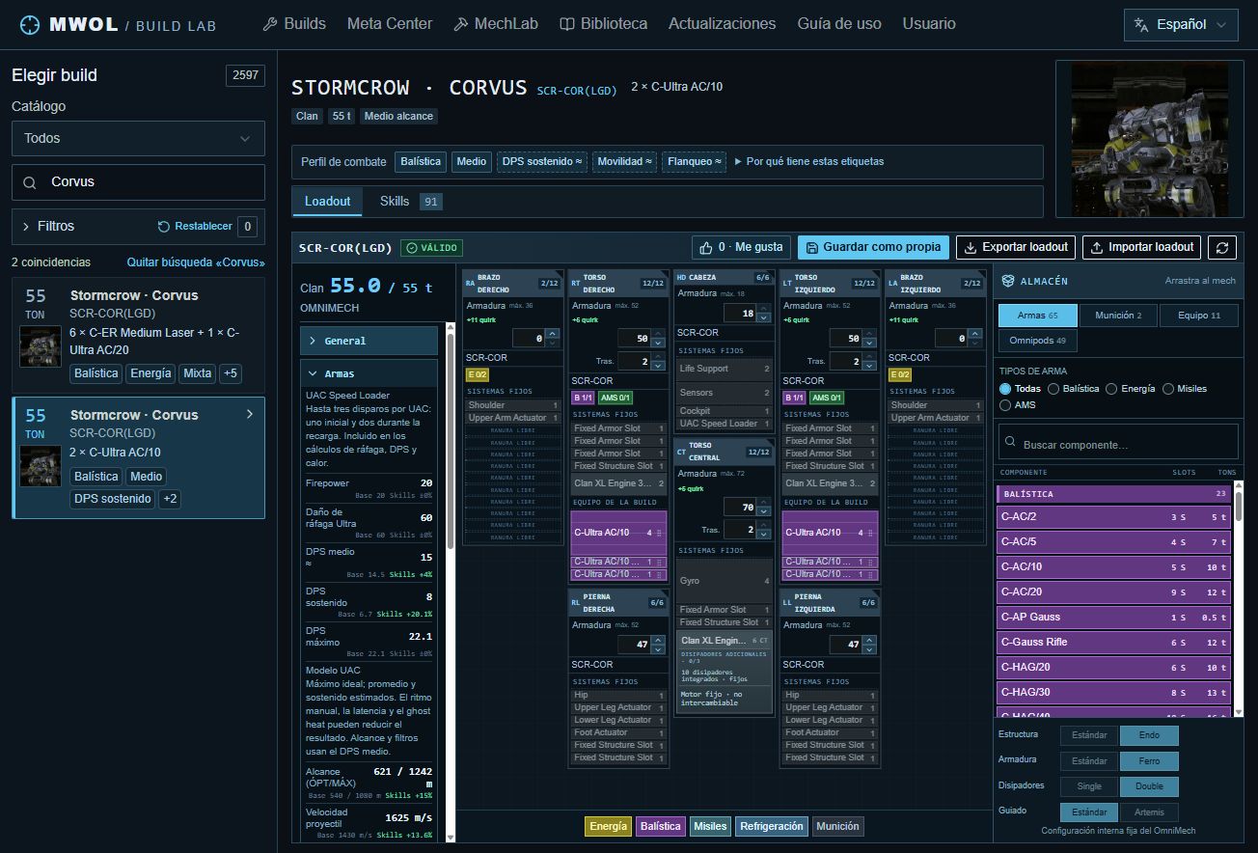Open Meta Center in top navigation
The width and height of the screenshot is (1258, 853).
click(390, 24)
